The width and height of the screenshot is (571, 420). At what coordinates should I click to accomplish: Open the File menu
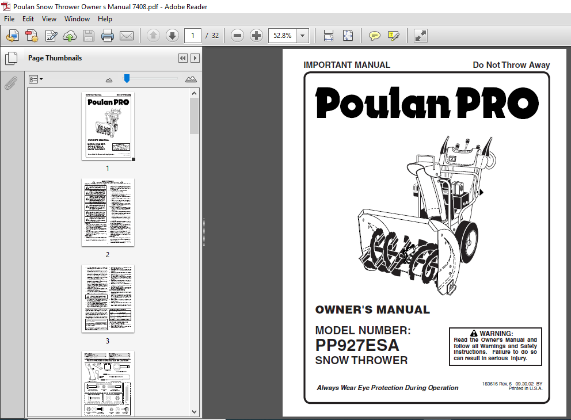click(x=9, y=19)
